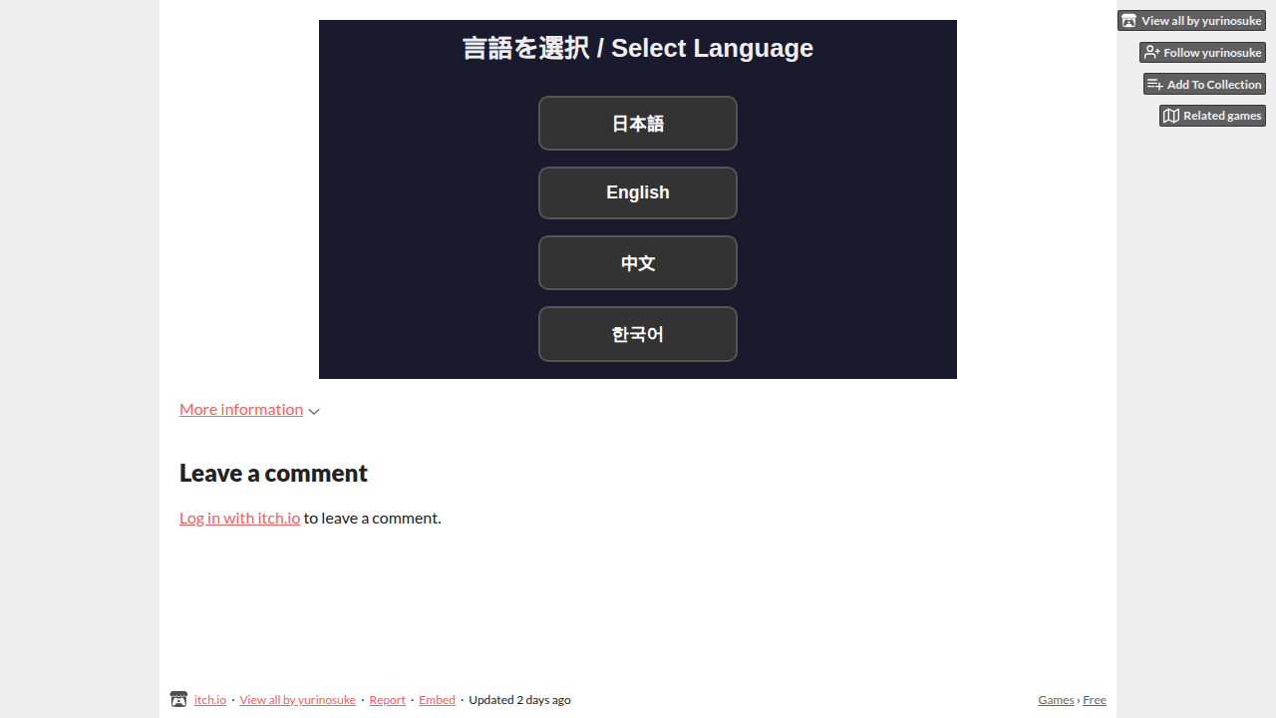Viewport: 1276px width, 718px height.
Task: Click the follow person icon
Action: click(1151, 52)
